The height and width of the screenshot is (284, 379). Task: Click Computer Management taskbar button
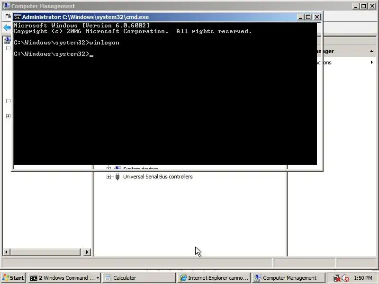[x=288, y=278]
